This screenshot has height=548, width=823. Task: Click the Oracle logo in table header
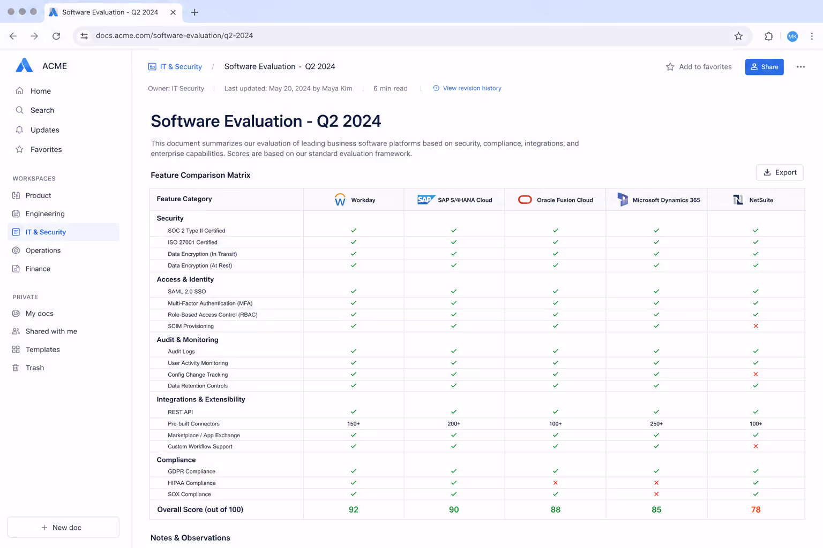click(x=525, y=200)
